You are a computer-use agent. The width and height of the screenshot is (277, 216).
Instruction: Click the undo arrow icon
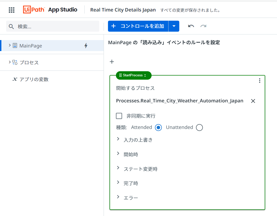(x=191, y=26)
